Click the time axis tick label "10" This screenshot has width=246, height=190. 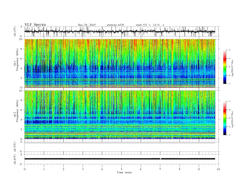click(x=218, y=169)
